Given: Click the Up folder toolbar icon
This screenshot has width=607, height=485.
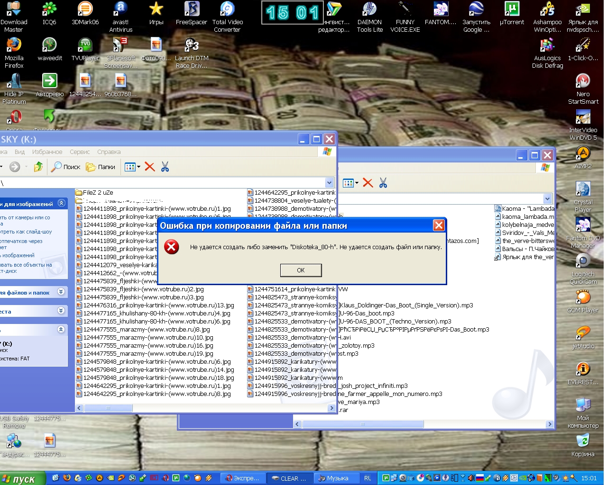Looking at the screenshot, I should tap(38, 167).
